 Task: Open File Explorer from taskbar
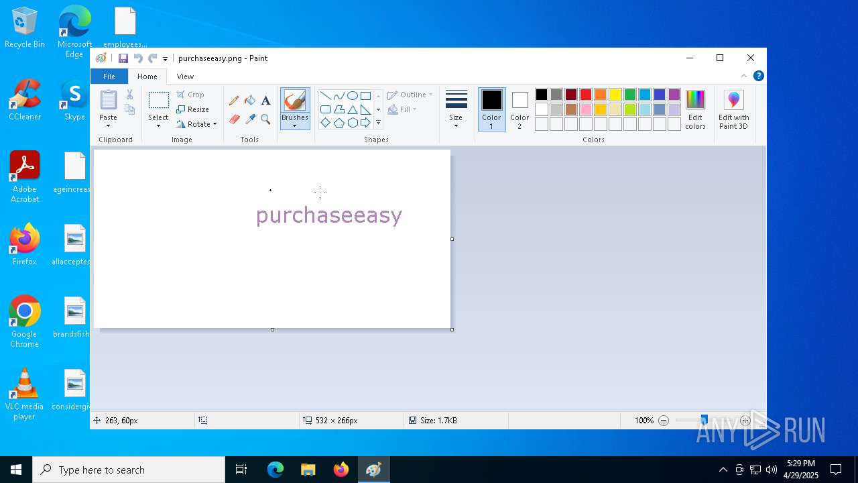[308, 470]
